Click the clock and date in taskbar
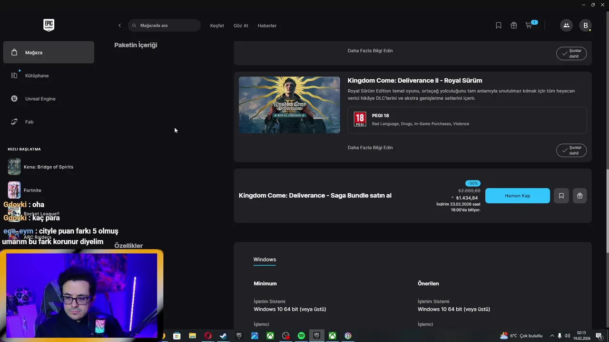 581,336
